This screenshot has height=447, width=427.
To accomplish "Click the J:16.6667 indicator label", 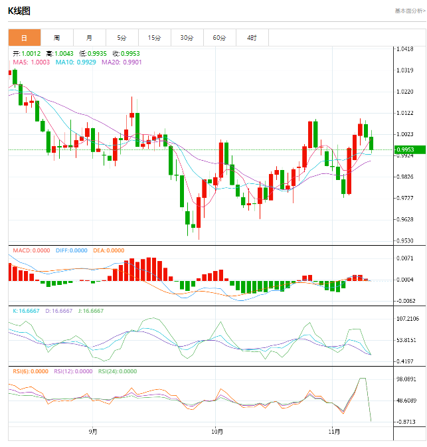I will coord(91,311).
